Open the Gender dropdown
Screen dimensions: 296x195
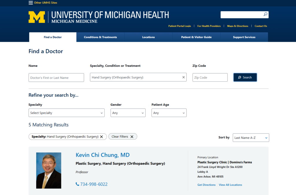click(128, 113)
